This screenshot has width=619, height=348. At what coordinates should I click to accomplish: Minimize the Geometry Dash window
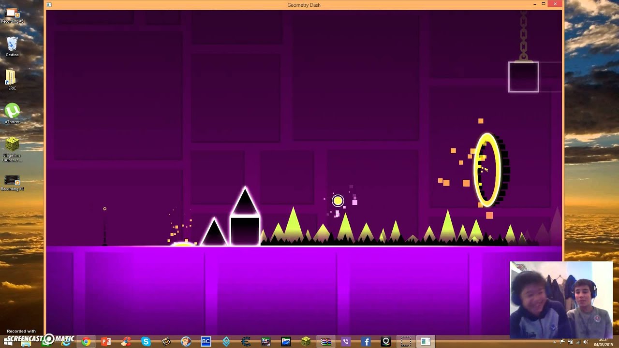(x=534, y=4)
